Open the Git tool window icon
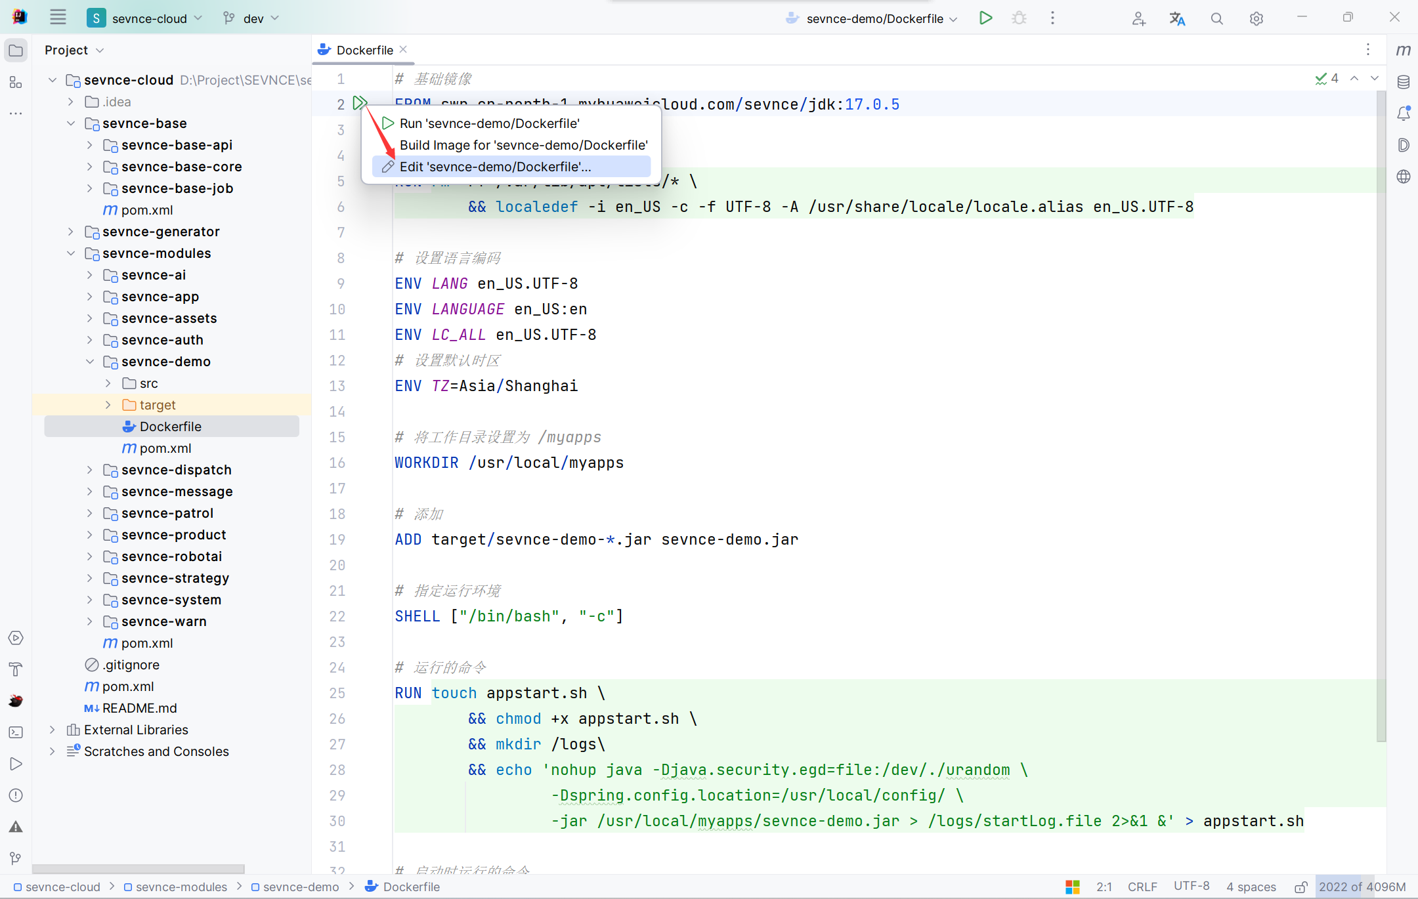The height and width of the screenshot is (899, 1418). [16, 858]
